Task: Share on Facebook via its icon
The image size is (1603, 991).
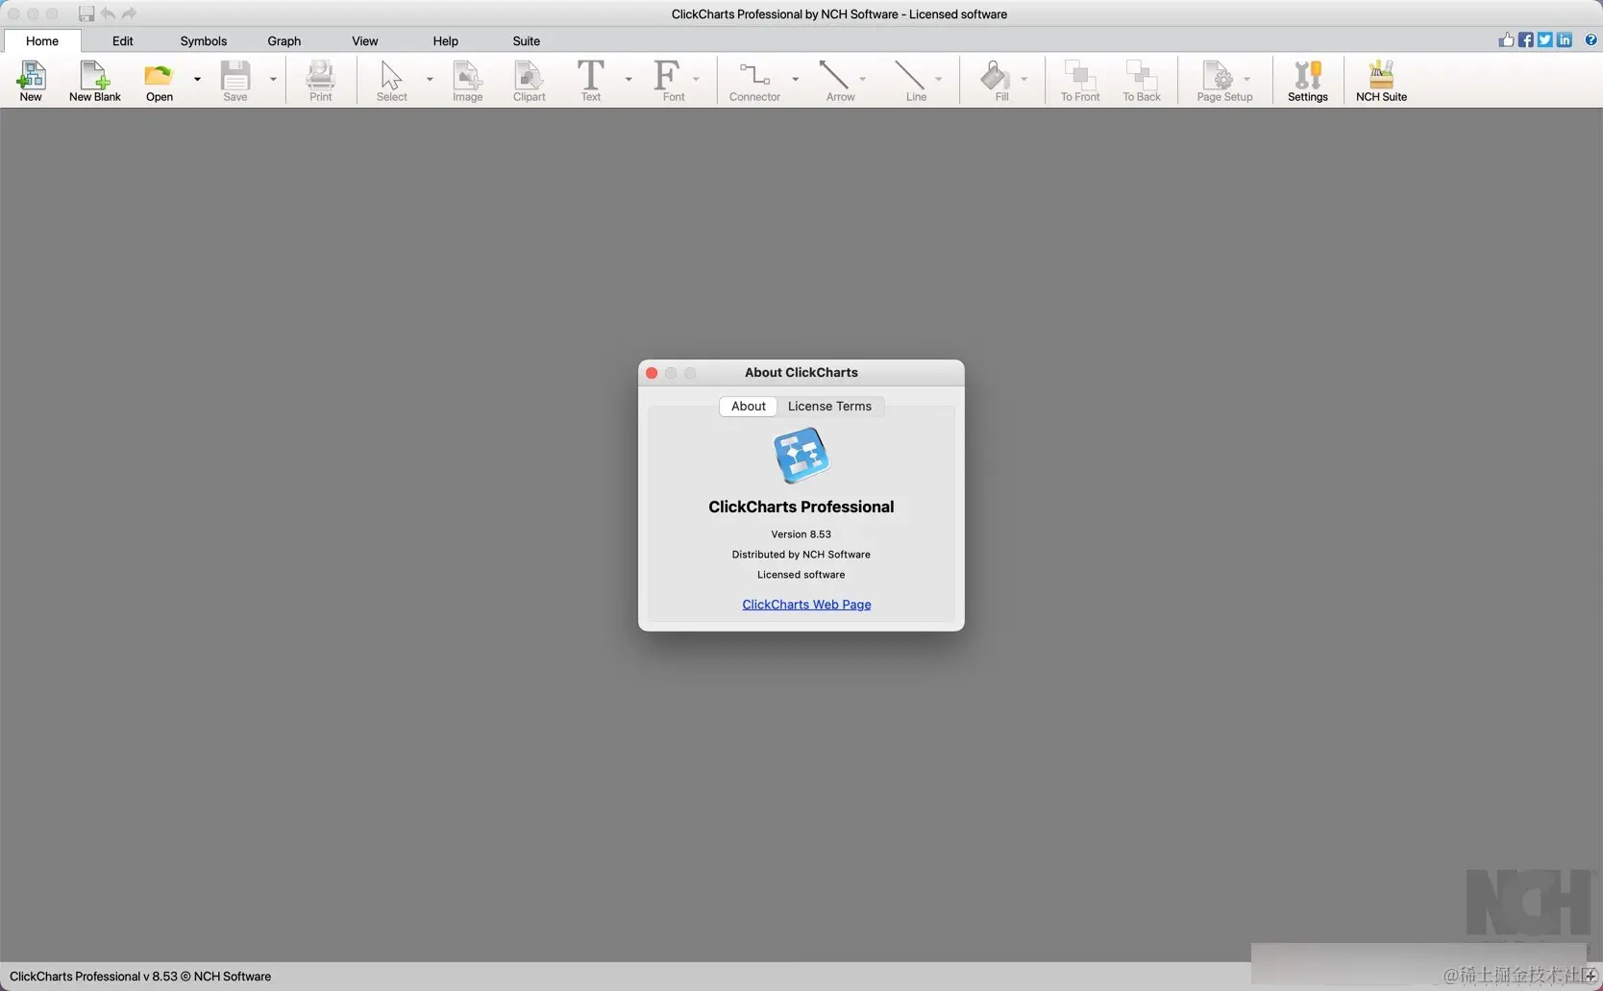Action: coord(1525,39)
